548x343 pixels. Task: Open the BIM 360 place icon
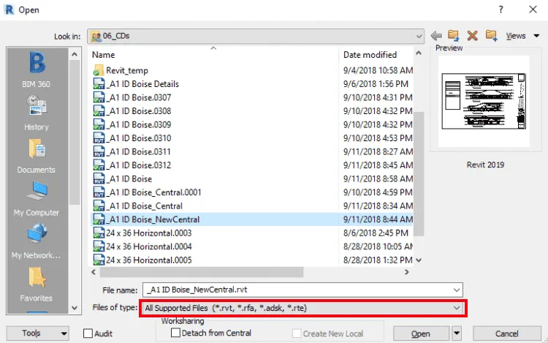click(37, 63)
